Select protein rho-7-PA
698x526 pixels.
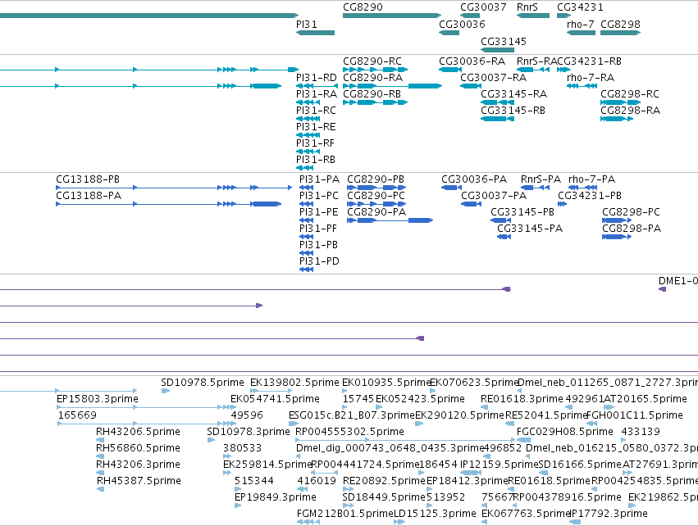(x=582, y=188)
